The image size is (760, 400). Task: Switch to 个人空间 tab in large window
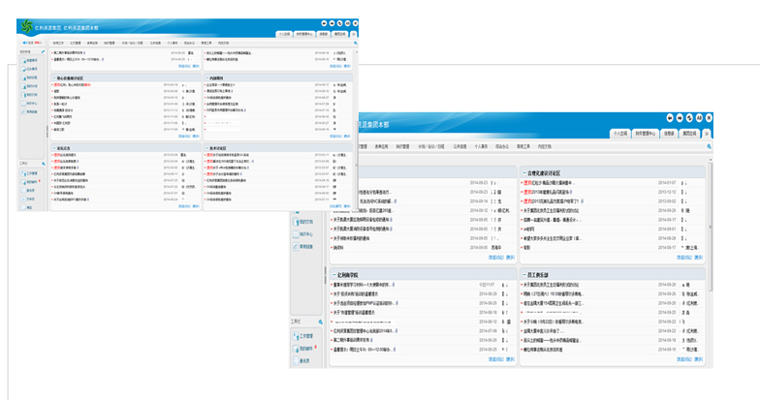[620, 134]
